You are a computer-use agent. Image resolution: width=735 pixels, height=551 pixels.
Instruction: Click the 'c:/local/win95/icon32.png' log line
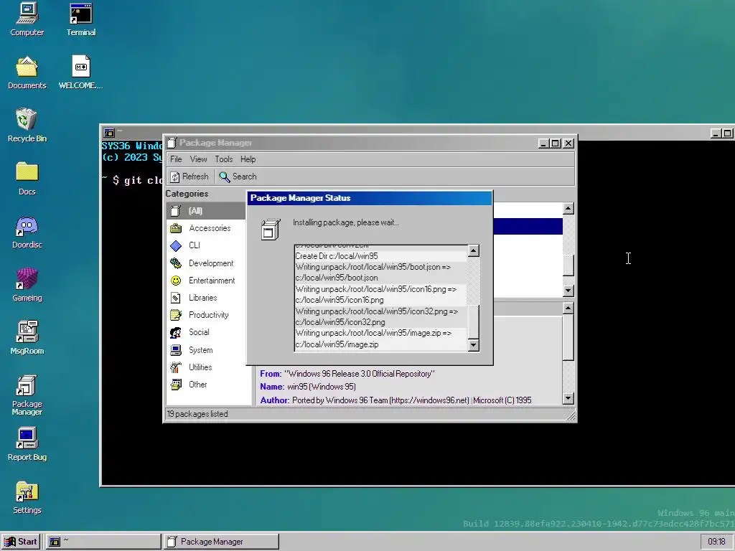[x=340, y=322]
